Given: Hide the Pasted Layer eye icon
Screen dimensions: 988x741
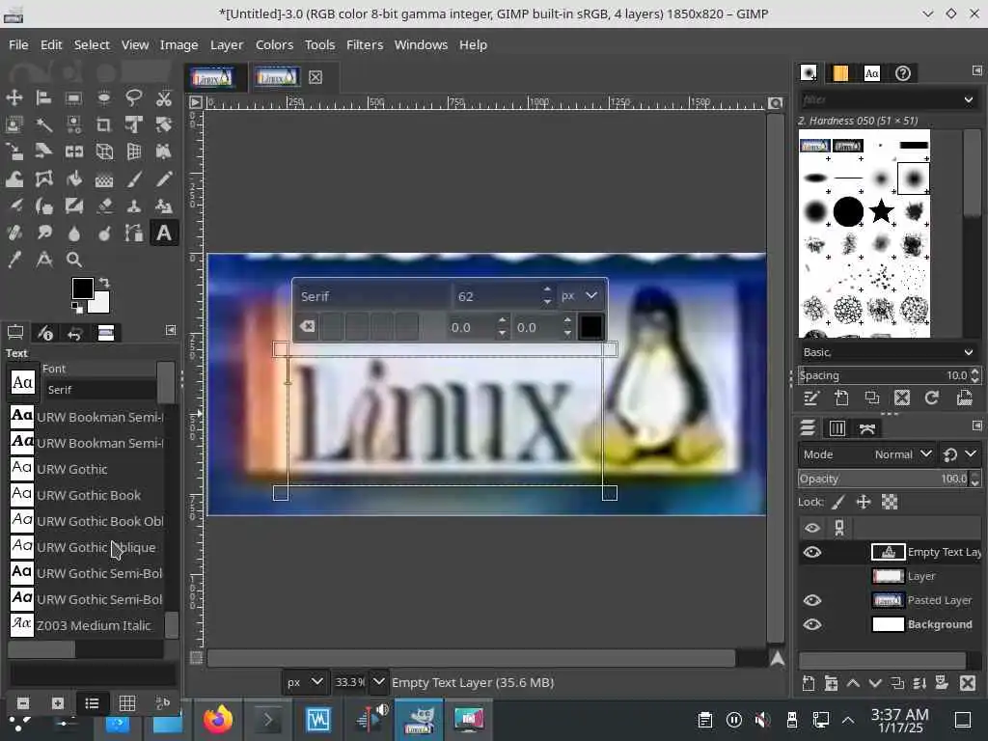Looking at the screenshot, I should 812,600.
